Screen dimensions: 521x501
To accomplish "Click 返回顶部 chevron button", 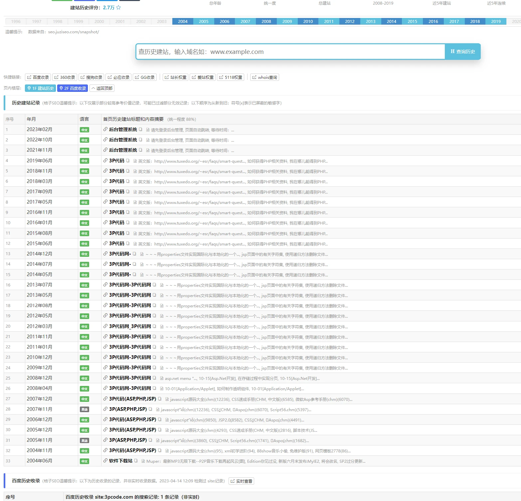I will click(102, 88).
